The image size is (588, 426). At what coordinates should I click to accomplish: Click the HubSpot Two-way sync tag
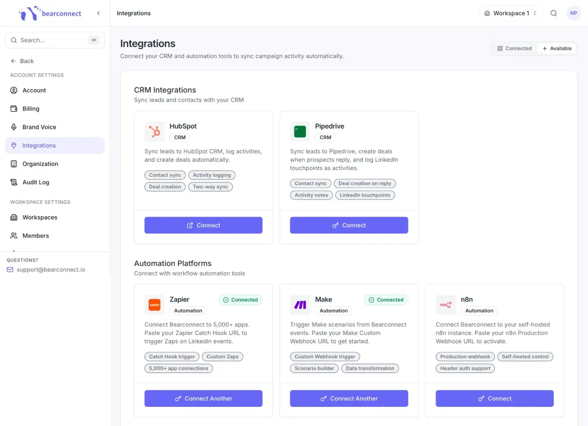click(x=210, y=187)
